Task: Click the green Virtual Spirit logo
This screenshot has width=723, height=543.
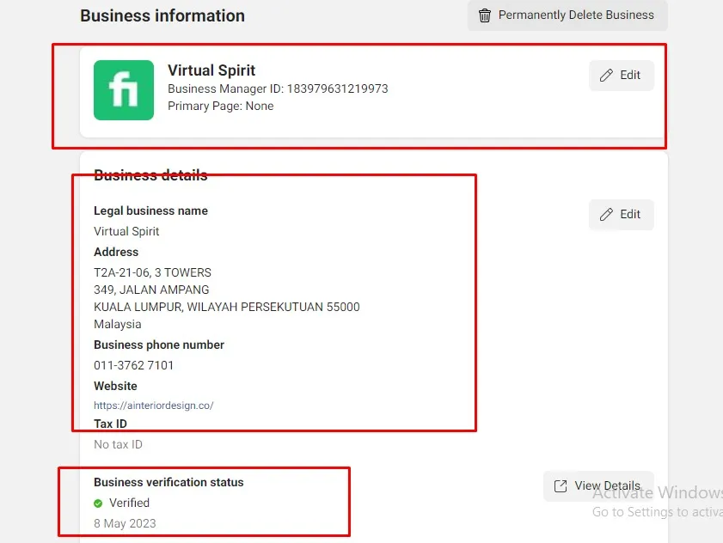Action: (124, 90)
